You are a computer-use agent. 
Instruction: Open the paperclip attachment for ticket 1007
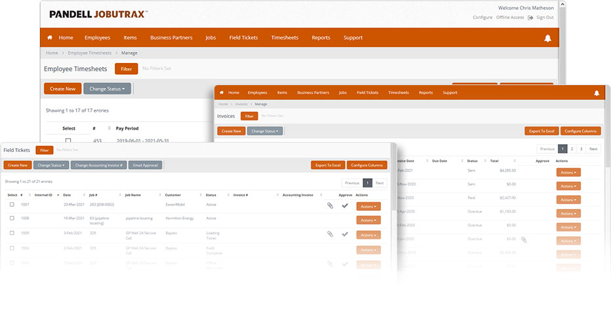[x=330, y=205]
